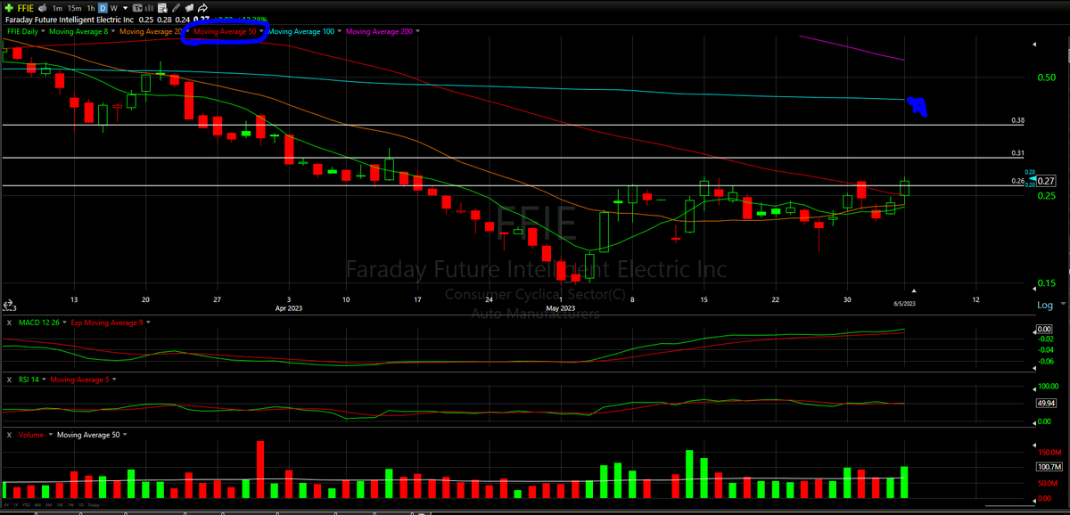1070x515 pixels.
Task: Select the Weekly (W) timeframe
Action: pos(113,8)
